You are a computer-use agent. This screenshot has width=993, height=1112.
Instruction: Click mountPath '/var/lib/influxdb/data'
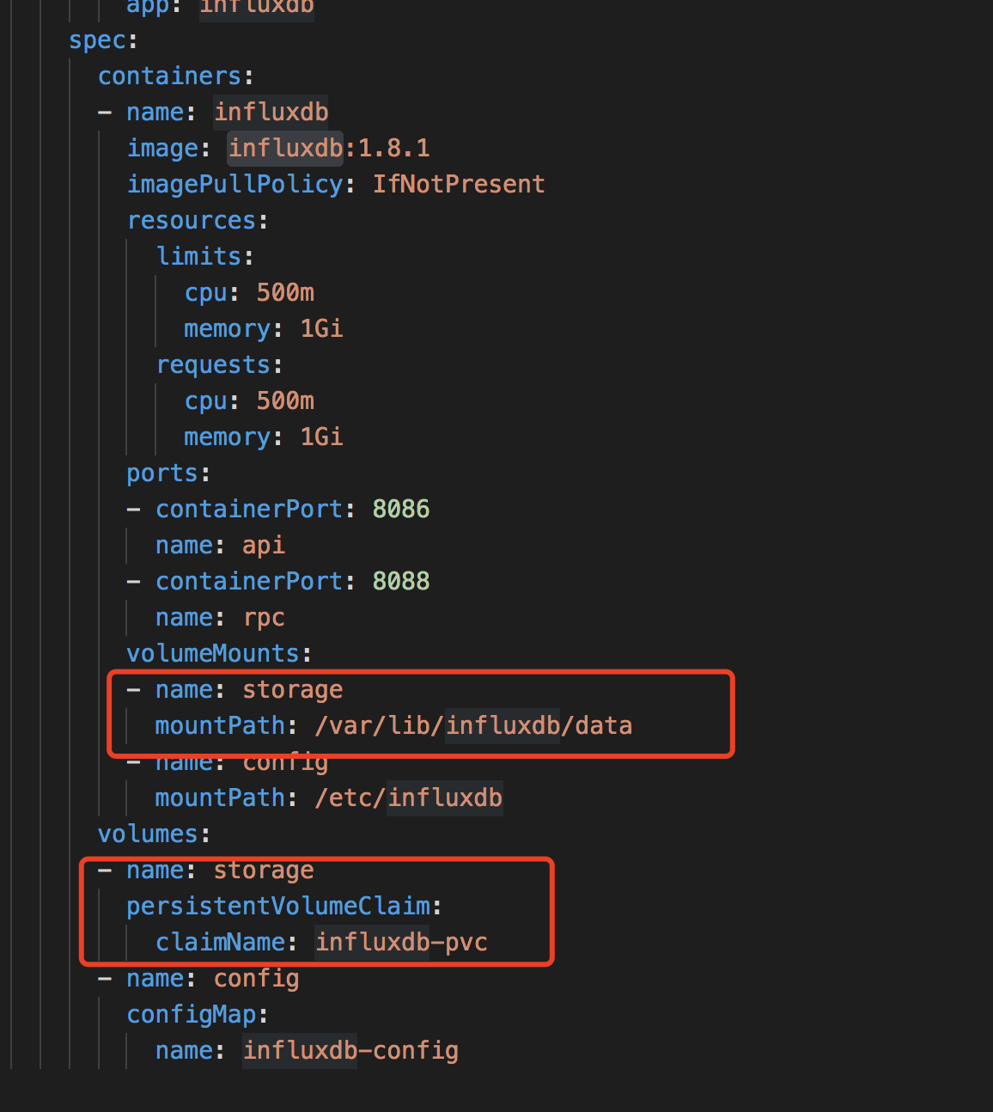point(473,726)
